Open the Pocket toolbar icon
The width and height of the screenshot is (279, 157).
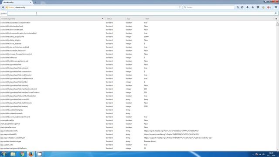point(258,7)
